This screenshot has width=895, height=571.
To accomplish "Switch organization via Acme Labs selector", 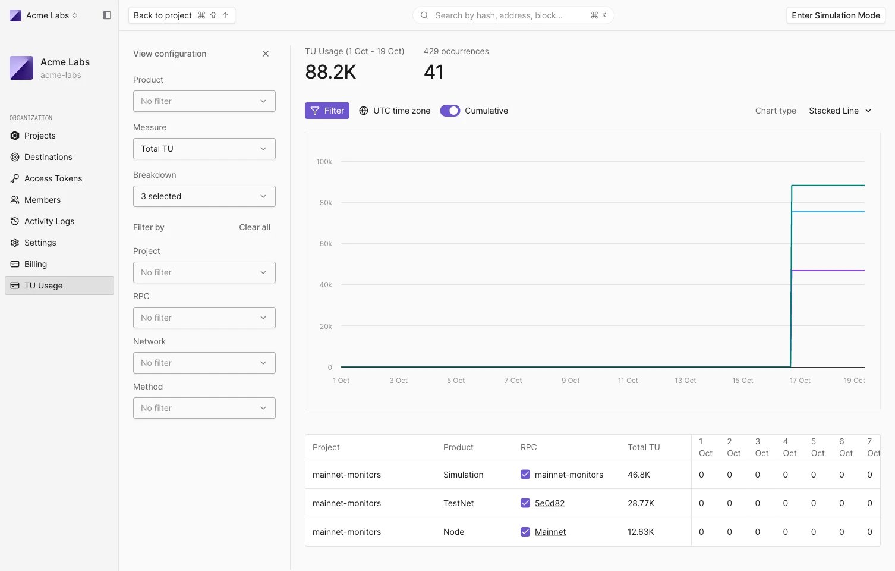I will [44, 15].
